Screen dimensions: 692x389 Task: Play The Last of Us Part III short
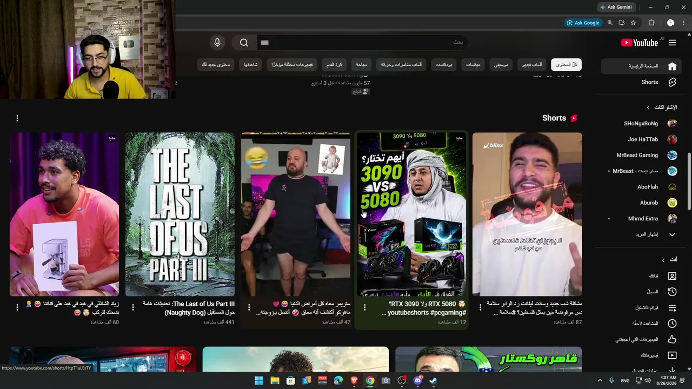coord(180,214)
